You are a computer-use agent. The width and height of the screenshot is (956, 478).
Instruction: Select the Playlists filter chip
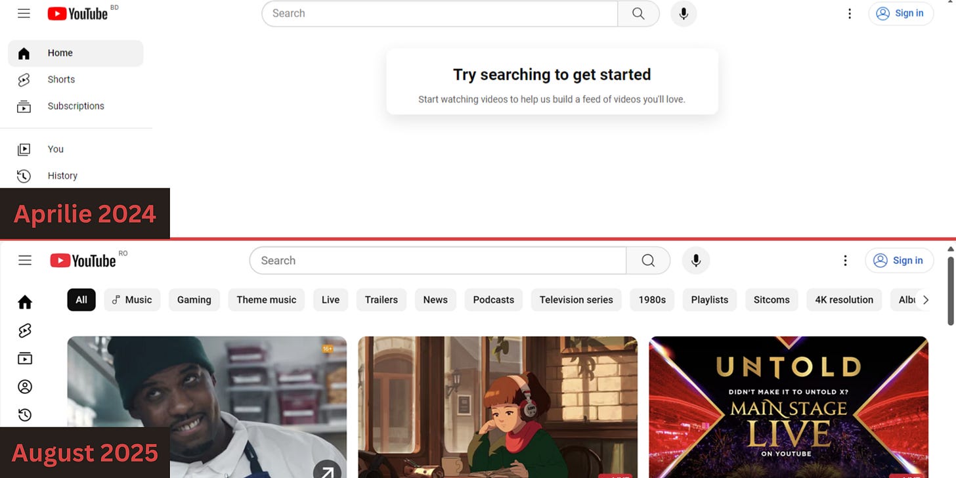pyautogui.click(x=710, y=300)
